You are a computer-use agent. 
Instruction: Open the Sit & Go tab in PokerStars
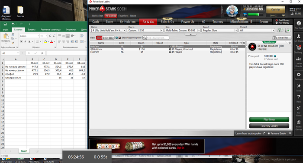[148, 22]
